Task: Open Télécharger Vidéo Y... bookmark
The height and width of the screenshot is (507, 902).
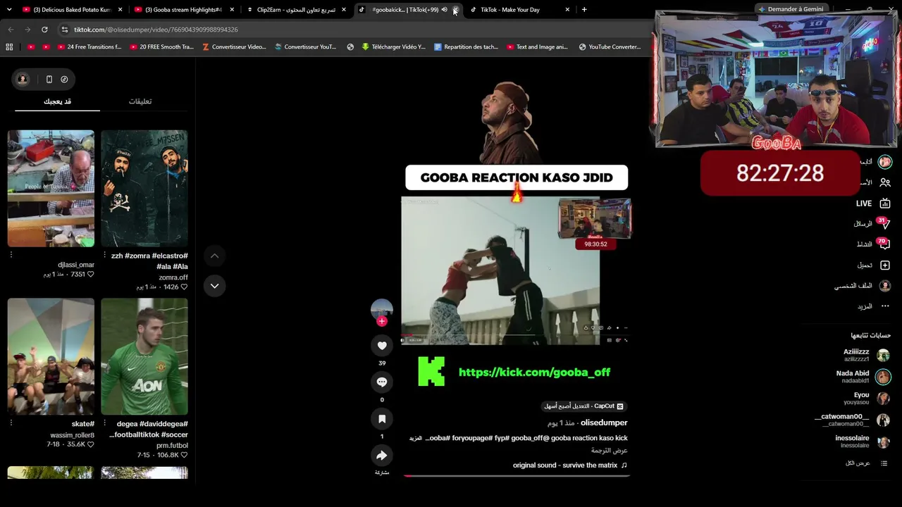Action: click(x=394, y=47)
